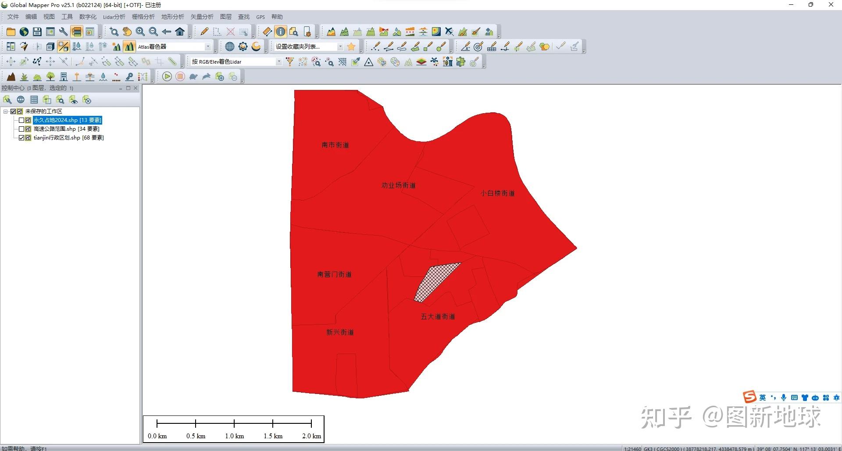Image resolution: width=842 pixels, height=451 pixels.
Task: Toggle the Control Center layers stack icon
Action: pyautogui.click(x=77, y=32)
